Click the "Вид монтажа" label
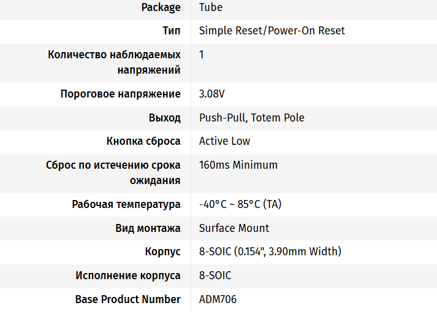437x316 pixels. coord(148,228)
